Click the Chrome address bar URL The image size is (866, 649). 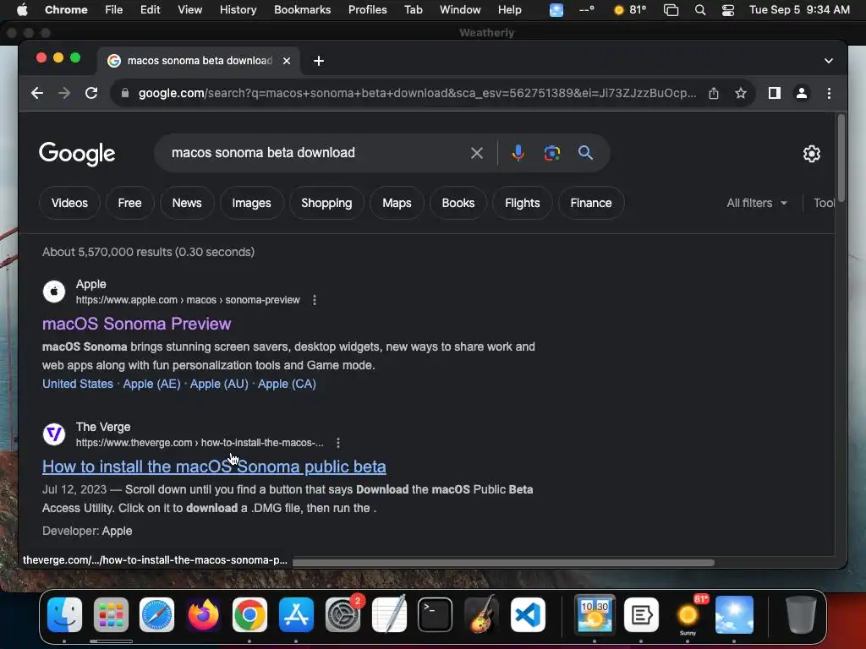pos(417,93)
